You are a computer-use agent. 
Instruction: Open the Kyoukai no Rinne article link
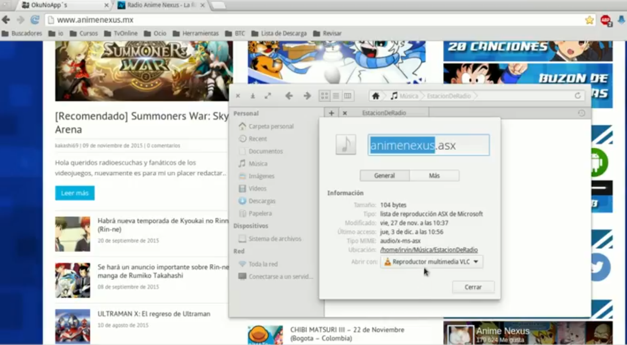163,225
